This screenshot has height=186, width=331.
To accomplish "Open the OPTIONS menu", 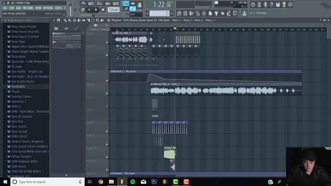I will click(x=48, y=8).
